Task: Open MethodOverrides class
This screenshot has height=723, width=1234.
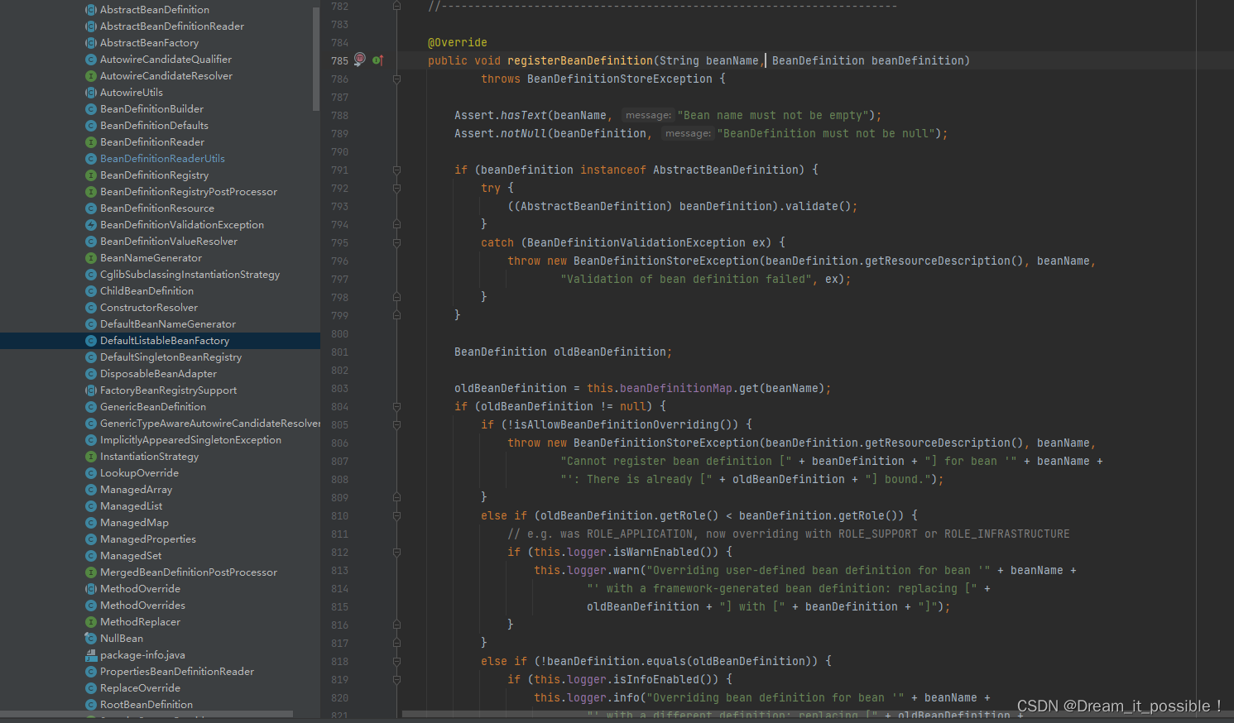Action: click(142, 606)
